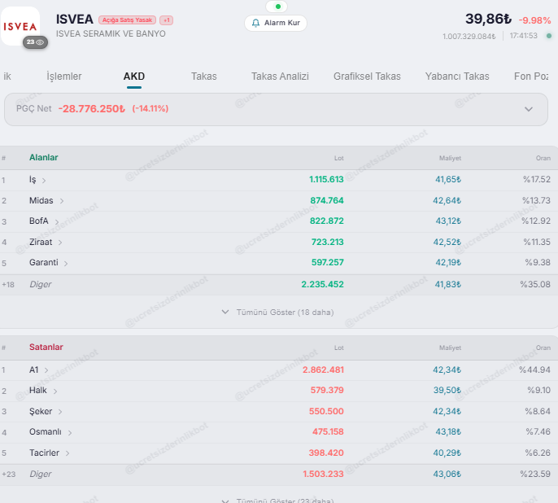Open the Yabancı Takas tab
This screenshot has width=558, height=503.
pyautogui.click(x=457, y=77)
